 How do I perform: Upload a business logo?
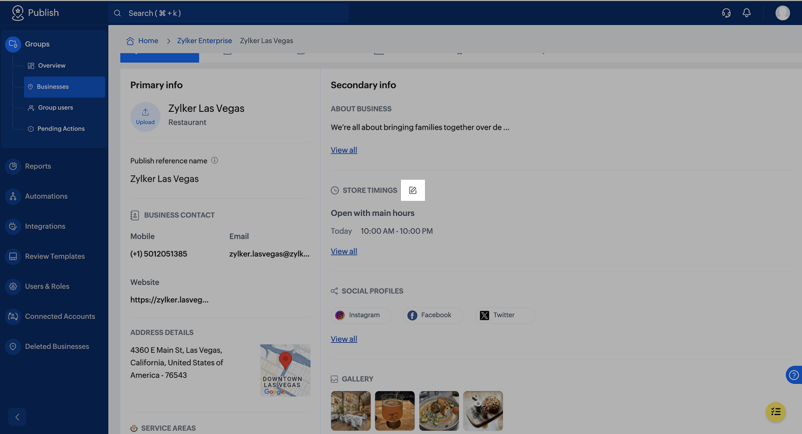coord(145,117)
